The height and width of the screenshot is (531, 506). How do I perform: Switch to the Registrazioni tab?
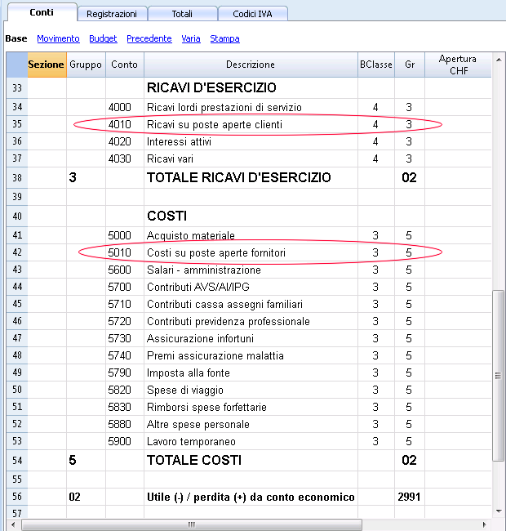[x=112, y=14]
